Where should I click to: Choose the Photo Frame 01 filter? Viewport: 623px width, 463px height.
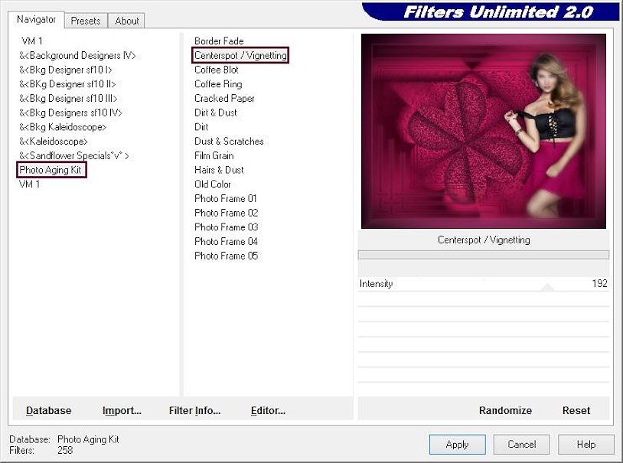[x=226, y=198]
